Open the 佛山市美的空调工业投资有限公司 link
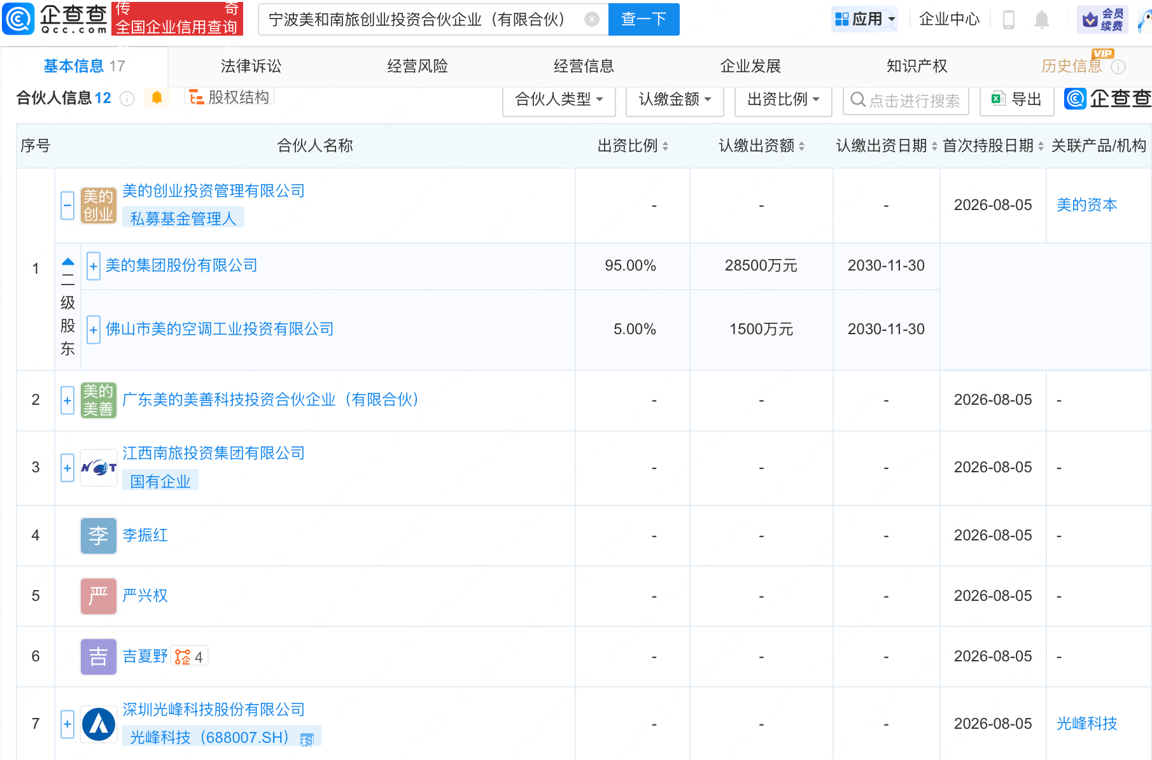 point(220,329)
